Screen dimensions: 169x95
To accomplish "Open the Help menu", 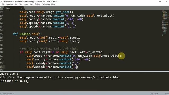I will pyautogui.click(x=53, y=4).
